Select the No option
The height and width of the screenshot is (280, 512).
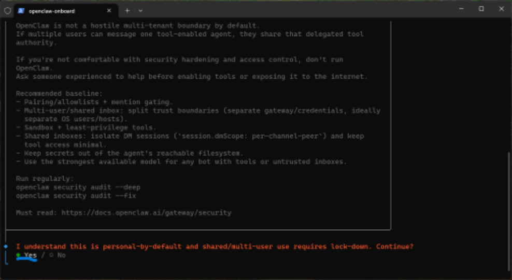[61, 255]
